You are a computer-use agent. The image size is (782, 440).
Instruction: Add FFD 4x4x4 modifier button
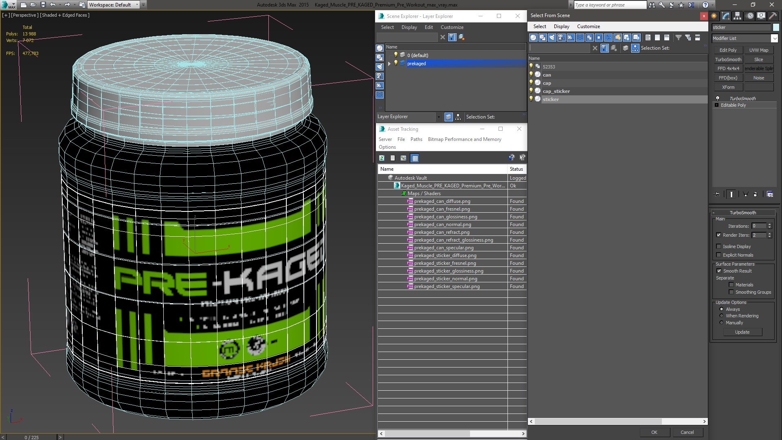728,68
